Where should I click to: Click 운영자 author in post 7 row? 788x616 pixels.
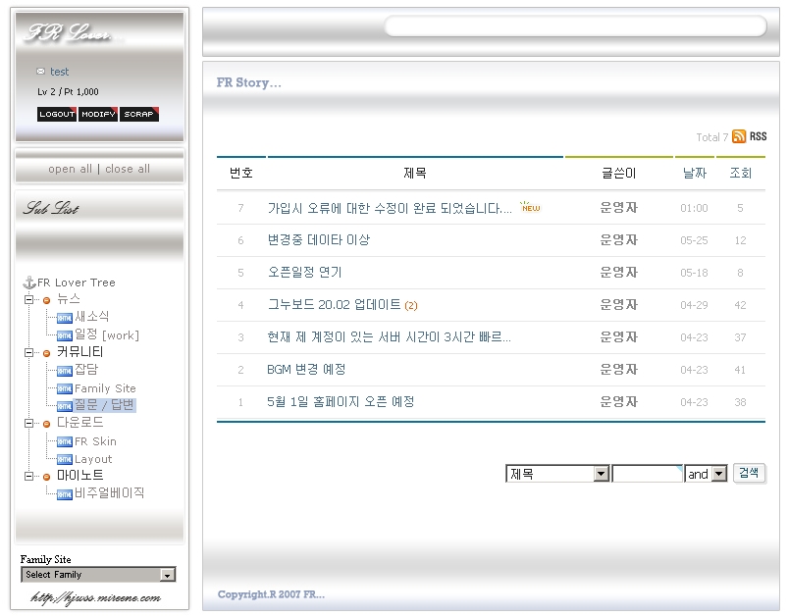coord(618,208)
